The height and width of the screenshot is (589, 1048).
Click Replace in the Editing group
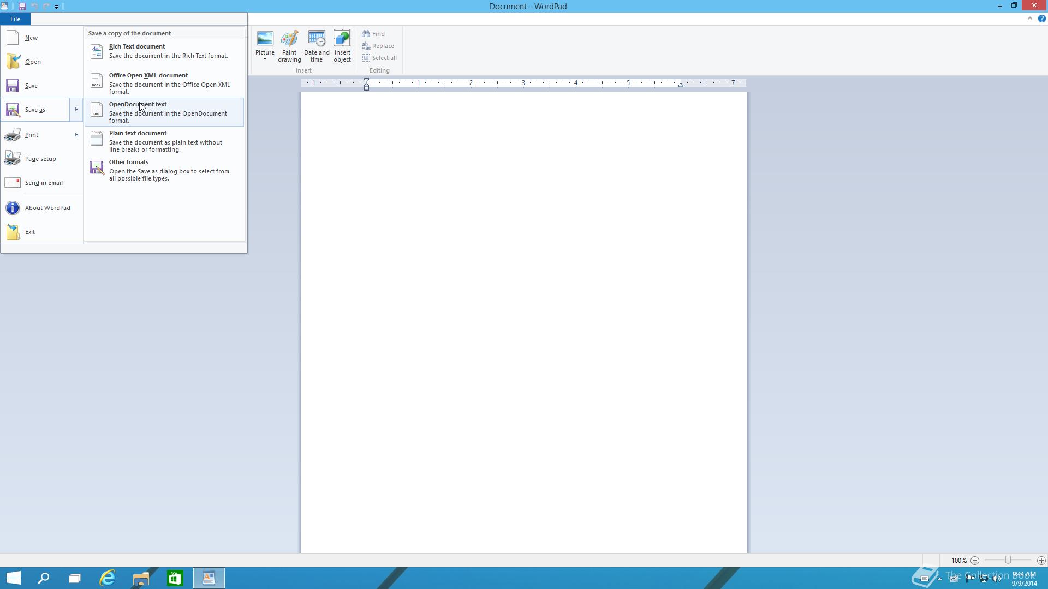coord(378,46)
